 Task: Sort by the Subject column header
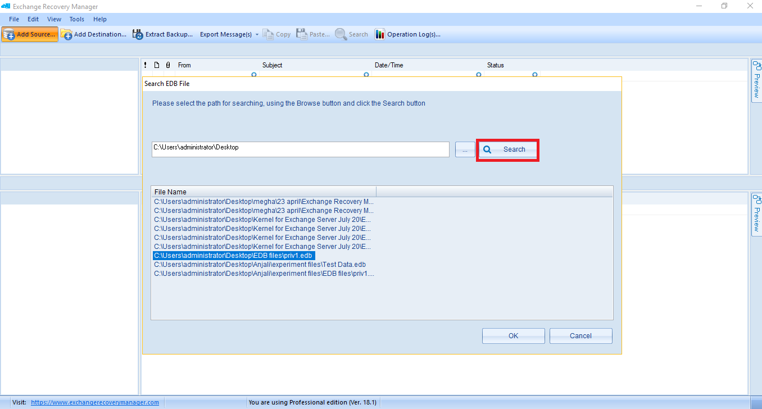point(273,65)
